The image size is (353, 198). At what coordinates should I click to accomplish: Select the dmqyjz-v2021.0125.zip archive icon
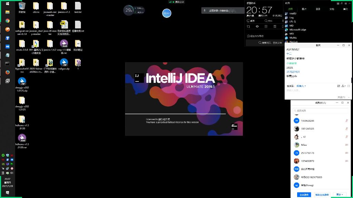[22, 85]
